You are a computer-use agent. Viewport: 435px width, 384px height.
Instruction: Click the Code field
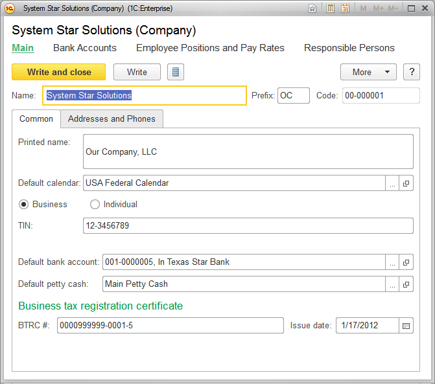click(381, 96)
